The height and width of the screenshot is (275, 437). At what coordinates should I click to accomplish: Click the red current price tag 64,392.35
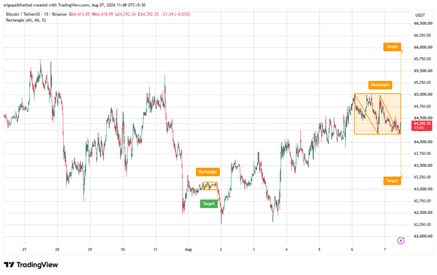422,126
